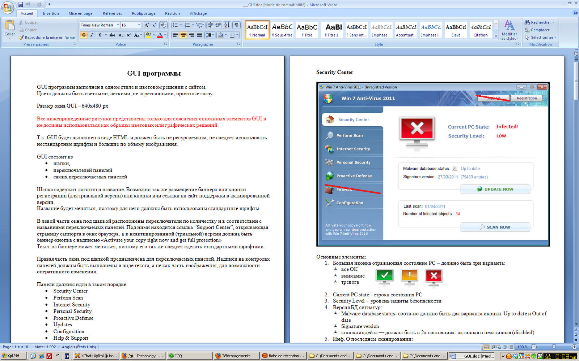Viewport: 579px width, 361px height.
Task: Open the XP Start menu button
Action: tap(13, 356)
